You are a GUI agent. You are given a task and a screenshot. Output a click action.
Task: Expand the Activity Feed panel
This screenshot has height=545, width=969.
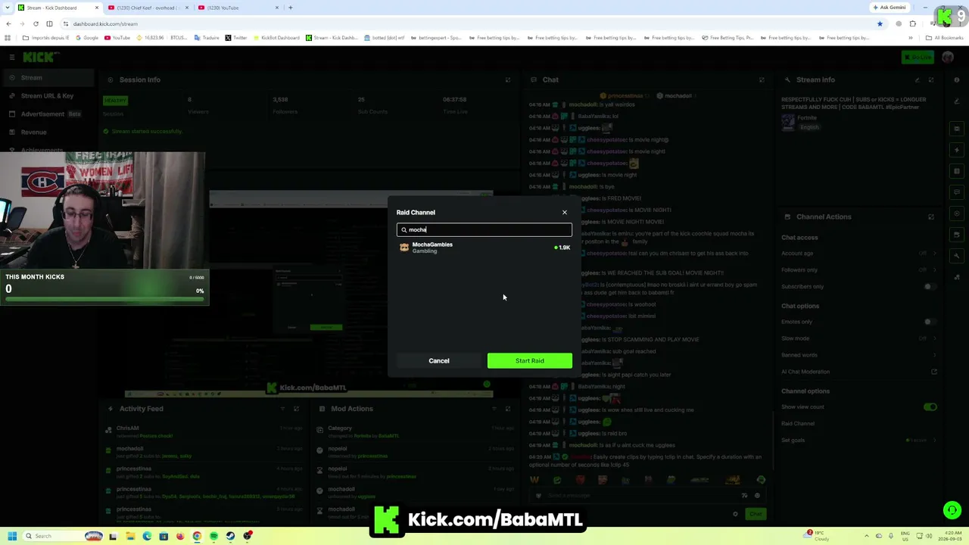[296, 409]
